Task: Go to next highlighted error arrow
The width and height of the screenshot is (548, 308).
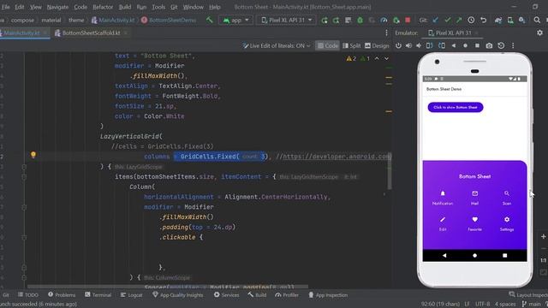Action: (386, 59)
